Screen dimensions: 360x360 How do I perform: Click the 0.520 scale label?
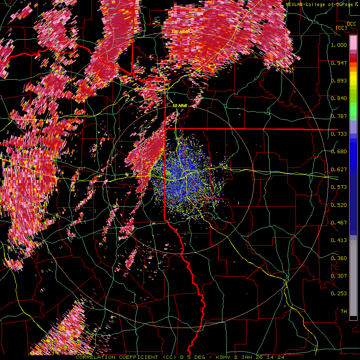click(339, 205)
